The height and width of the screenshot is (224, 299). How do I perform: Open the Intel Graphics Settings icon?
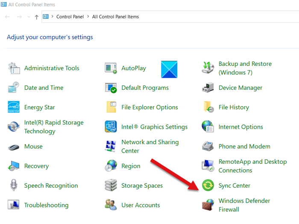(x=111, y=127)
